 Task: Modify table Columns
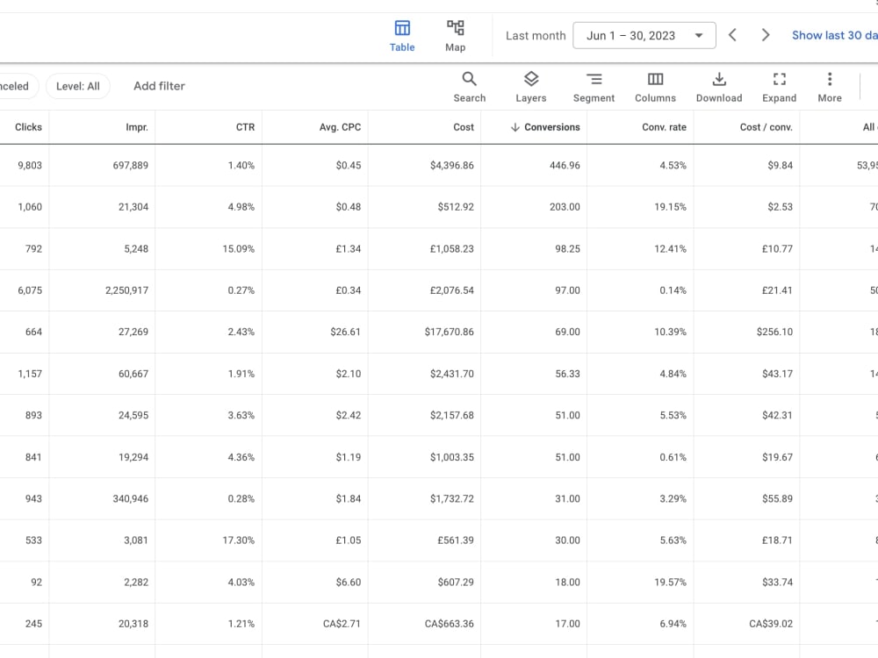click(655, 87)
